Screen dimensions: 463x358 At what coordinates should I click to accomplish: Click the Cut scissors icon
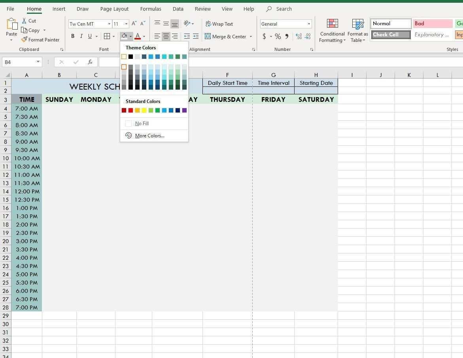[x=25, y=21]
